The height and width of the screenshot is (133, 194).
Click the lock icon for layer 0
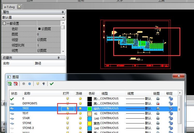[171, 99]
